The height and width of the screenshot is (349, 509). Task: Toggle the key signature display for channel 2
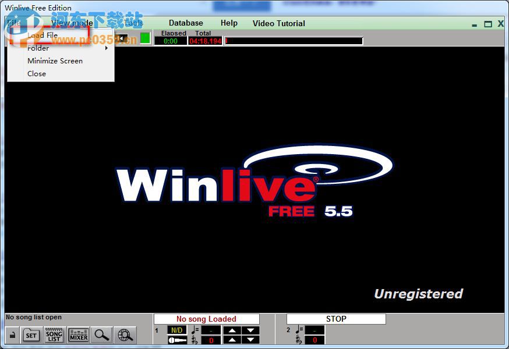click(x=314, y=340)
